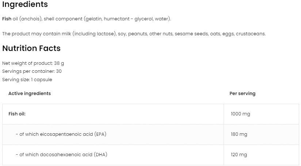Image resolution: width=301 pixels, height=166 pixels.
Task: Click the Active ingredients column header
Action: tap(30, 93)
